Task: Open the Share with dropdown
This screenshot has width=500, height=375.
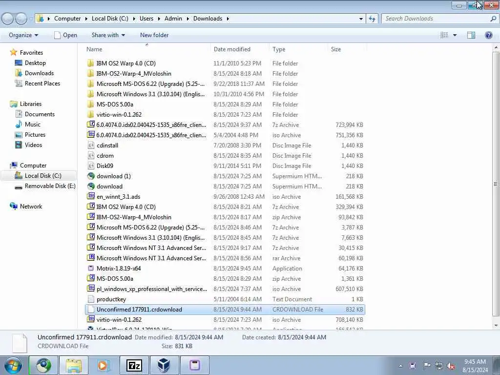Action: point(108,35)
